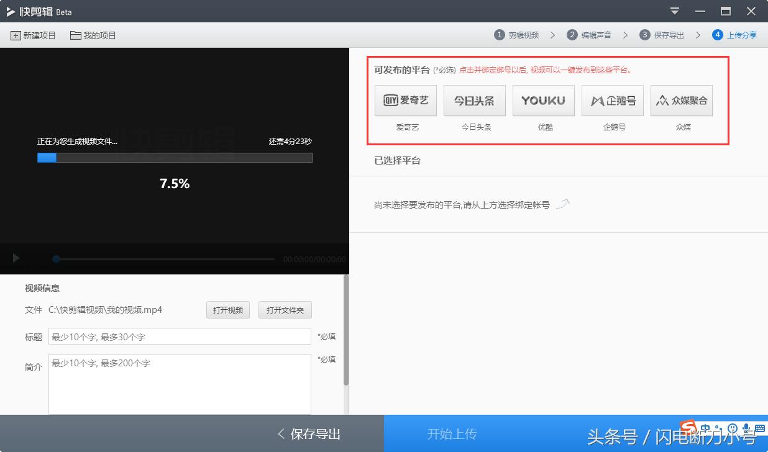Viewport: 768px width, 452px height.
Task: Open the output folder with 打开文件夹
Action: click(285, 310)
